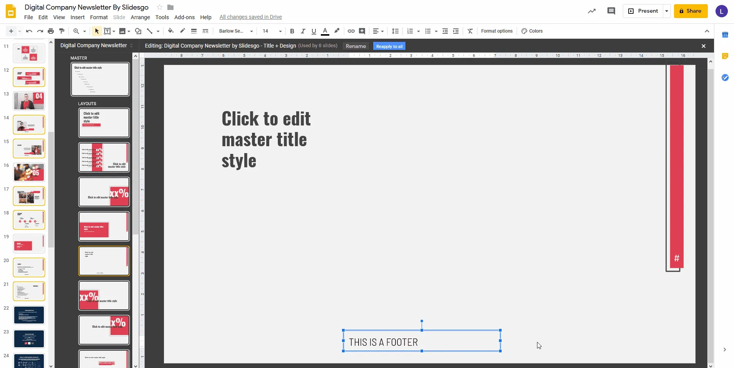Open the Slide menu
This screenshot has height=368, width=734.
click(x=118, y=17)
